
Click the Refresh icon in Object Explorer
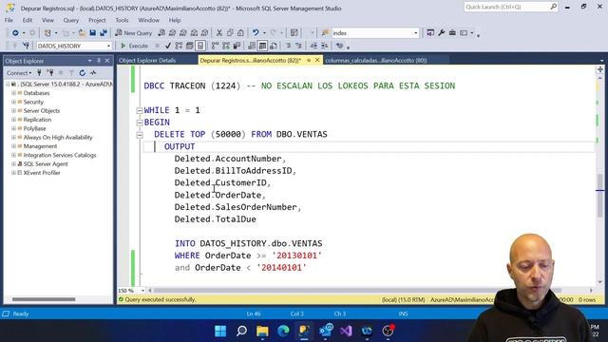click(x=83, y=72)
